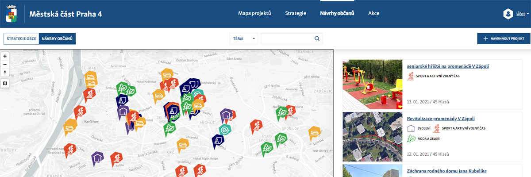Navigate to Strategie in top menu
531x177 pixels.
(x=296, y=13)
